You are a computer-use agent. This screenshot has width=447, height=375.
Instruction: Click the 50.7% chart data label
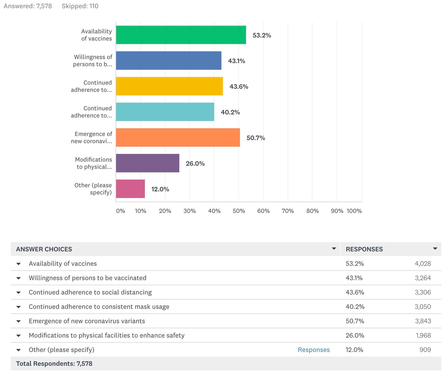[256, 138]
